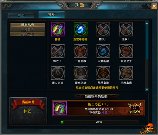Click the 董卓克星 bearded portrait icon
This screenshot has width=158, height=135.
click(81, 73)
